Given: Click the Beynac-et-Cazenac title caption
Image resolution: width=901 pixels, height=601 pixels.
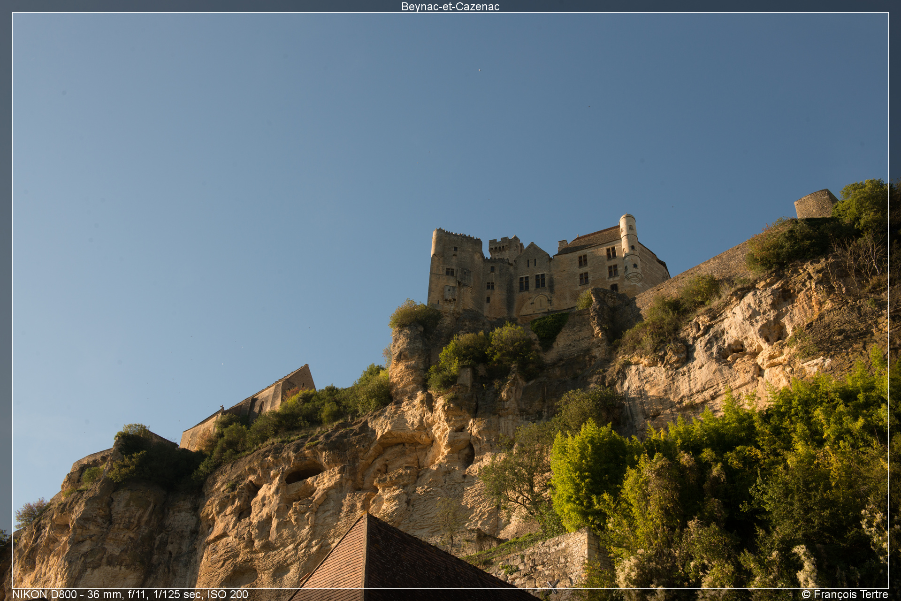Looking at the screenshot, I should pos(450,7).
